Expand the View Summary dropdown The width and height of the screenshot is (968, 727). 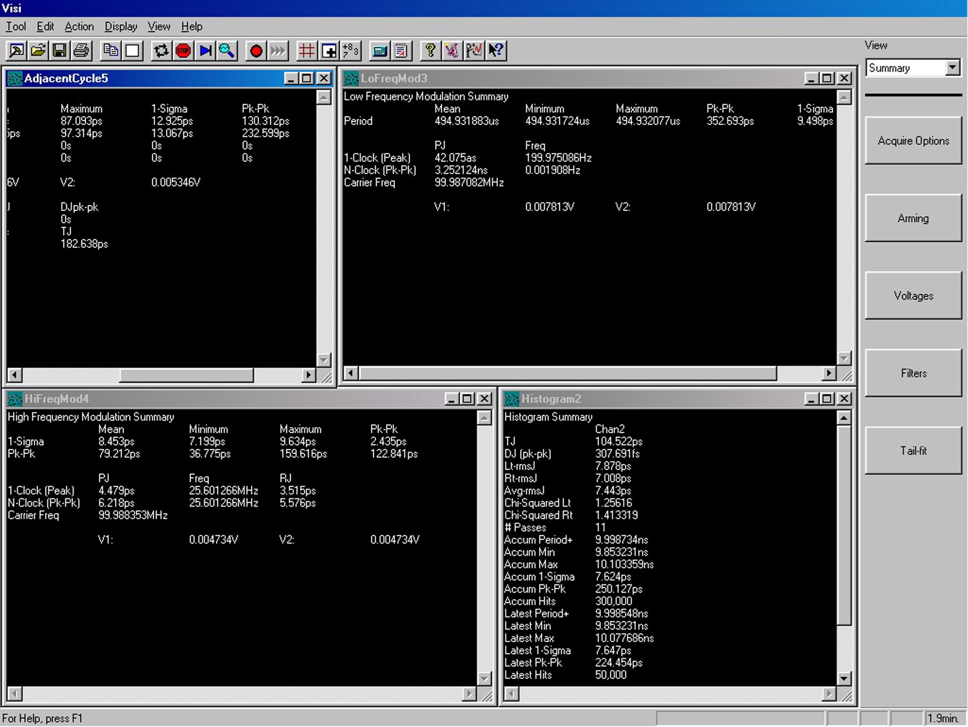click(952, 68)
